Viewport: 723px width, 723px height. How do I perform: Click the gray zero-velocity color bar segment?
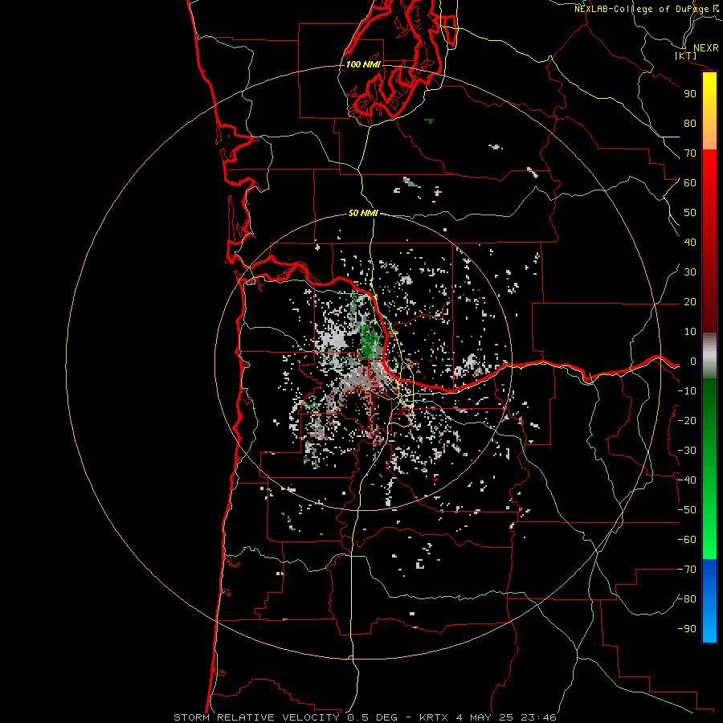[709, 356]
